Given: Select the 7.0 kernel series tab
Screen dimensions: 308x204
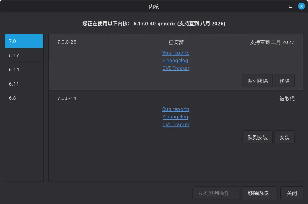Looking at the screenshot, I should coord(24,41).
